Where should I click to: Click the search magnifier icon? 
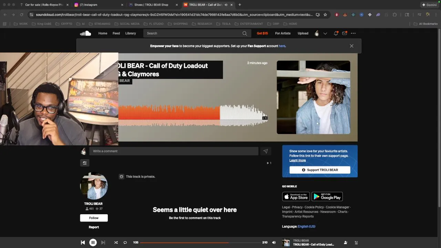point(245,33)
